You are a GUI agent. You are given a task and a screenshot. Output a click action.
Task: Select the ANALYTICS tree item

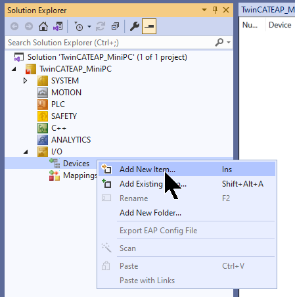coord(71,140)
